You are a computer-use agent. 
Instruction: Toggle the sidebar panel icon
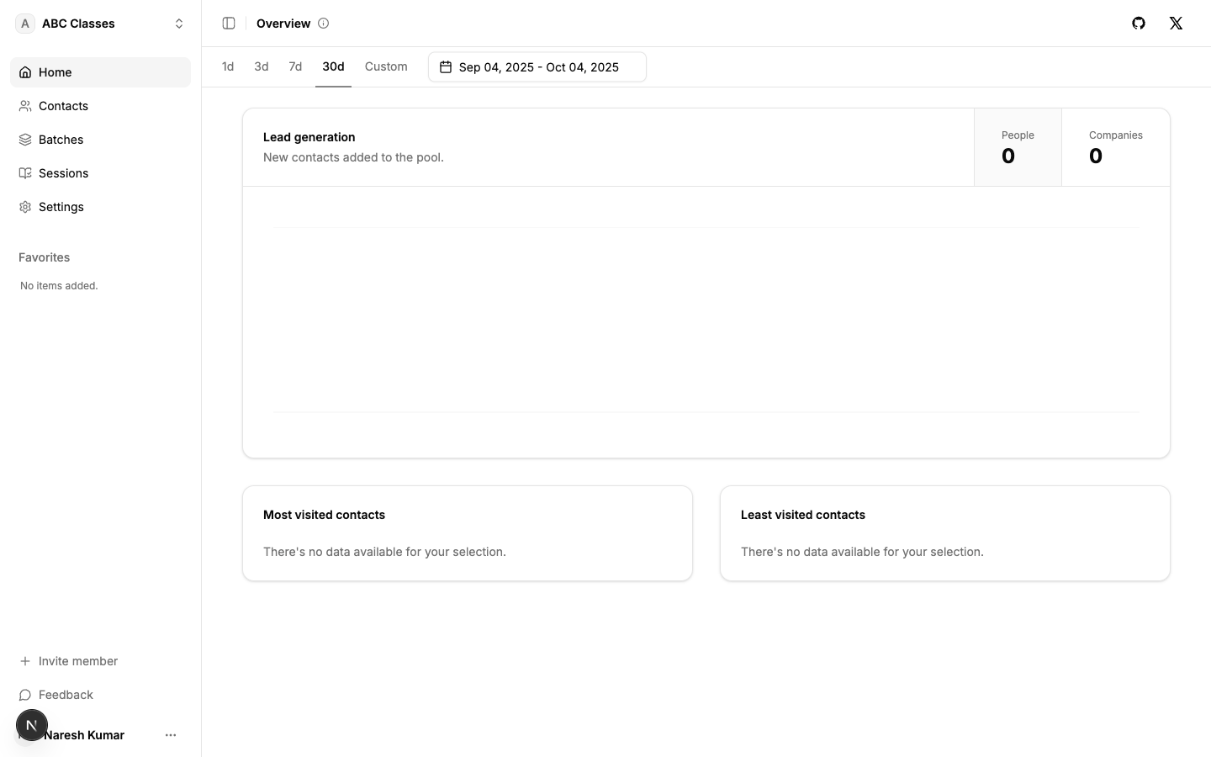[229, 24]
